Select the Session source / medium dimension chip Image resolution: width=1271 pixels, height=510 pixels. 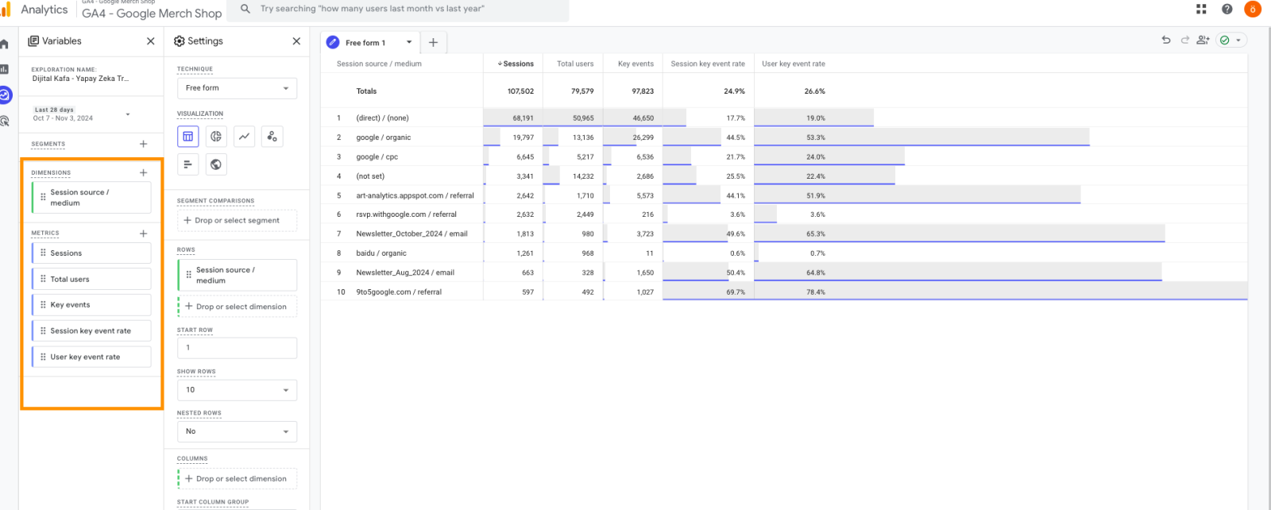click(x=91, y=198)
